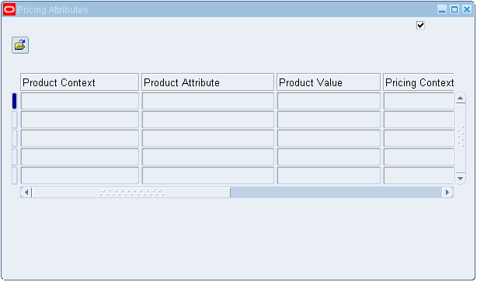Click the horizontal scrollbar left arrow
The image size is (477, 282).
pyautogui.click(x=26, y=192)
